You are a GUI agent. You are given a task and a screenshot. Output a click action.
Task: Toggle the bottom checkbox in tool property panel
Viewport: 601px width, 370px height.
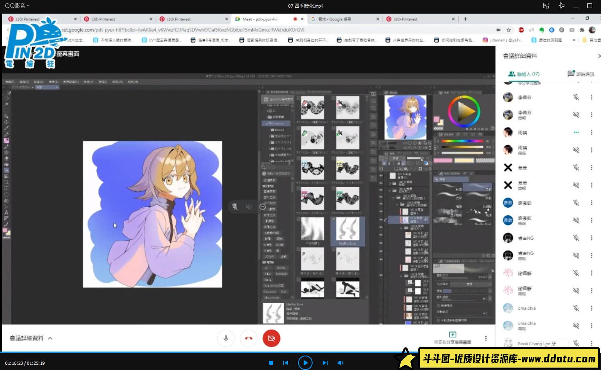(x=438, y=320)
